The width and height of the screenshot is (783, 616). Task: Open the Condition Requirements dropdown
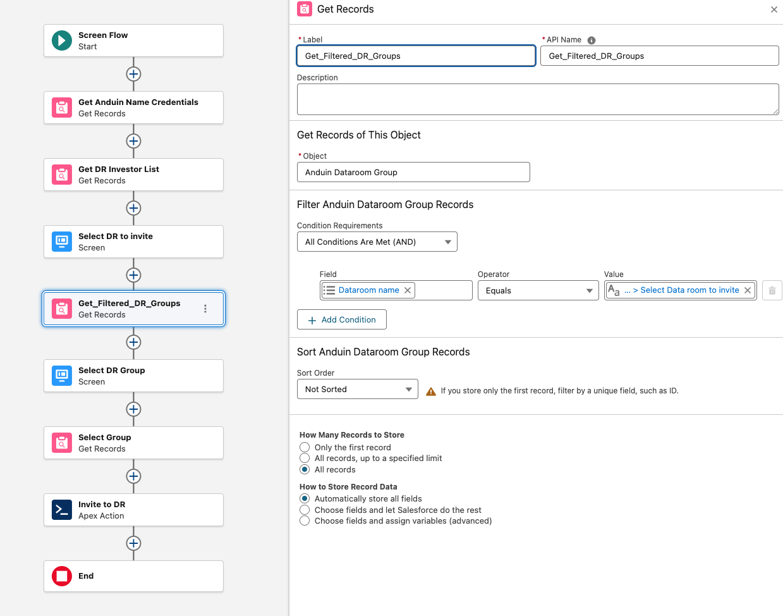click(377, 242)
